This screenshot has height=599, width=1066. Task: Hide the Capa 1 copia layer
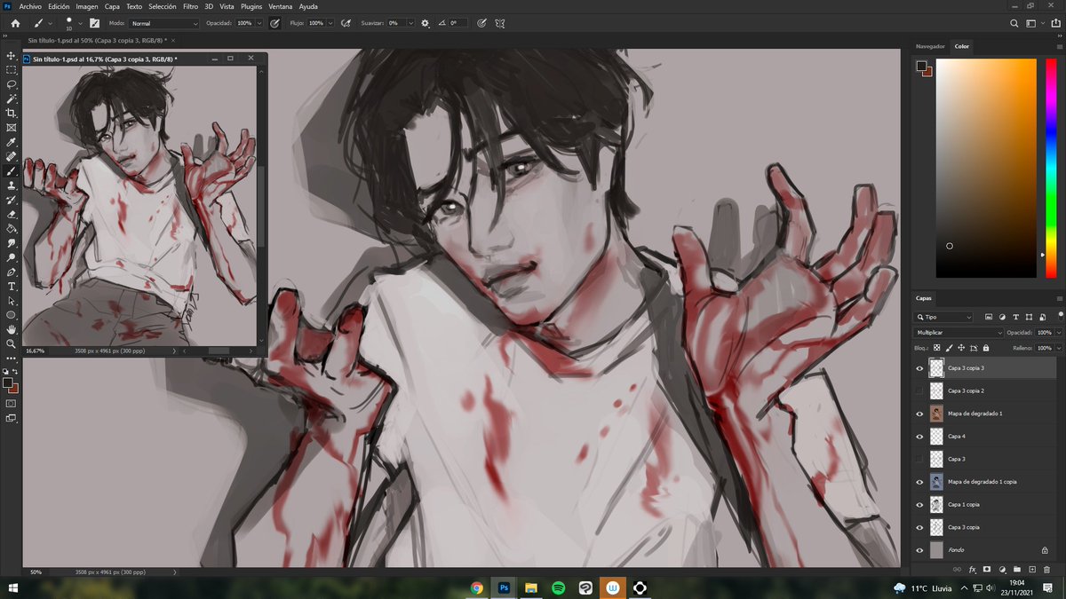point(919,505)
